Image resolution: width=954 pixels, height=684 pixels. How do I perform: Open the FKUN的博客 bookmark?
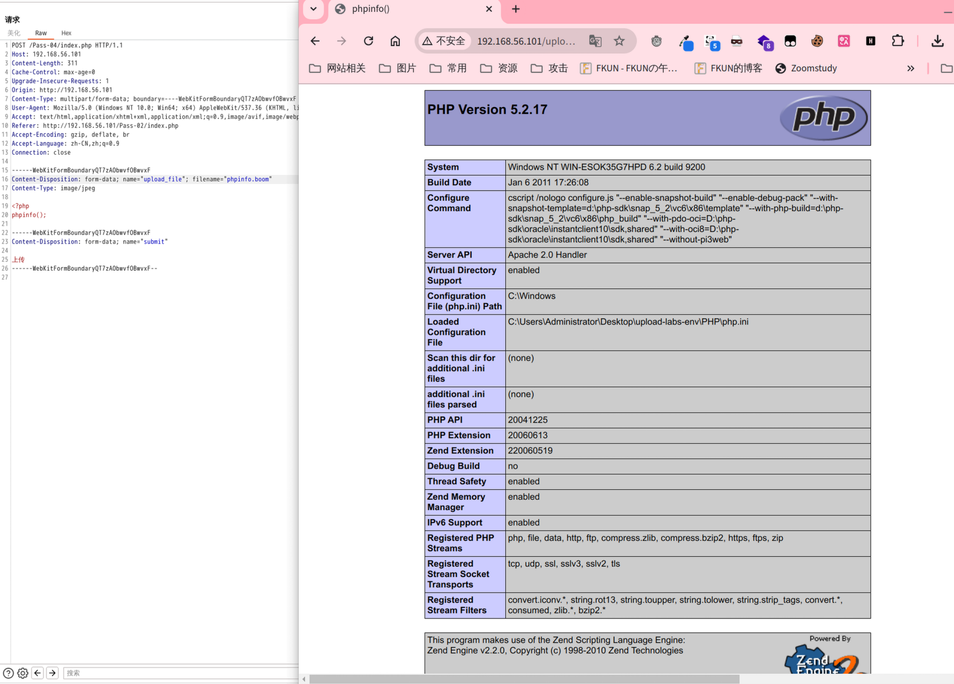tap(728, 68)
